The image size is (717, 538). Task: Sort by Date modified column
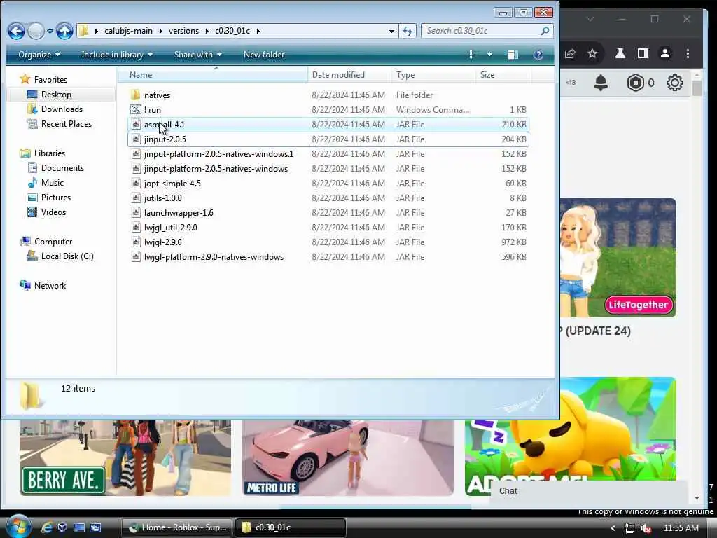pos(349,74)
